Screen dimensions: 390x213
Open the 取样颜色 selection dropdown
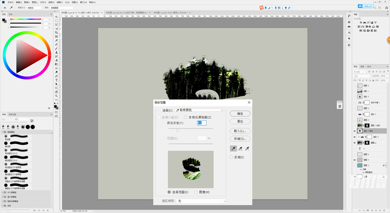(199, 110)
